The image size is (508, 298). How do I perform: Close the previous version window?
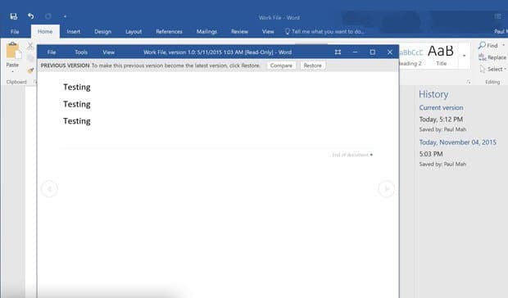click(x=390, y=52)
